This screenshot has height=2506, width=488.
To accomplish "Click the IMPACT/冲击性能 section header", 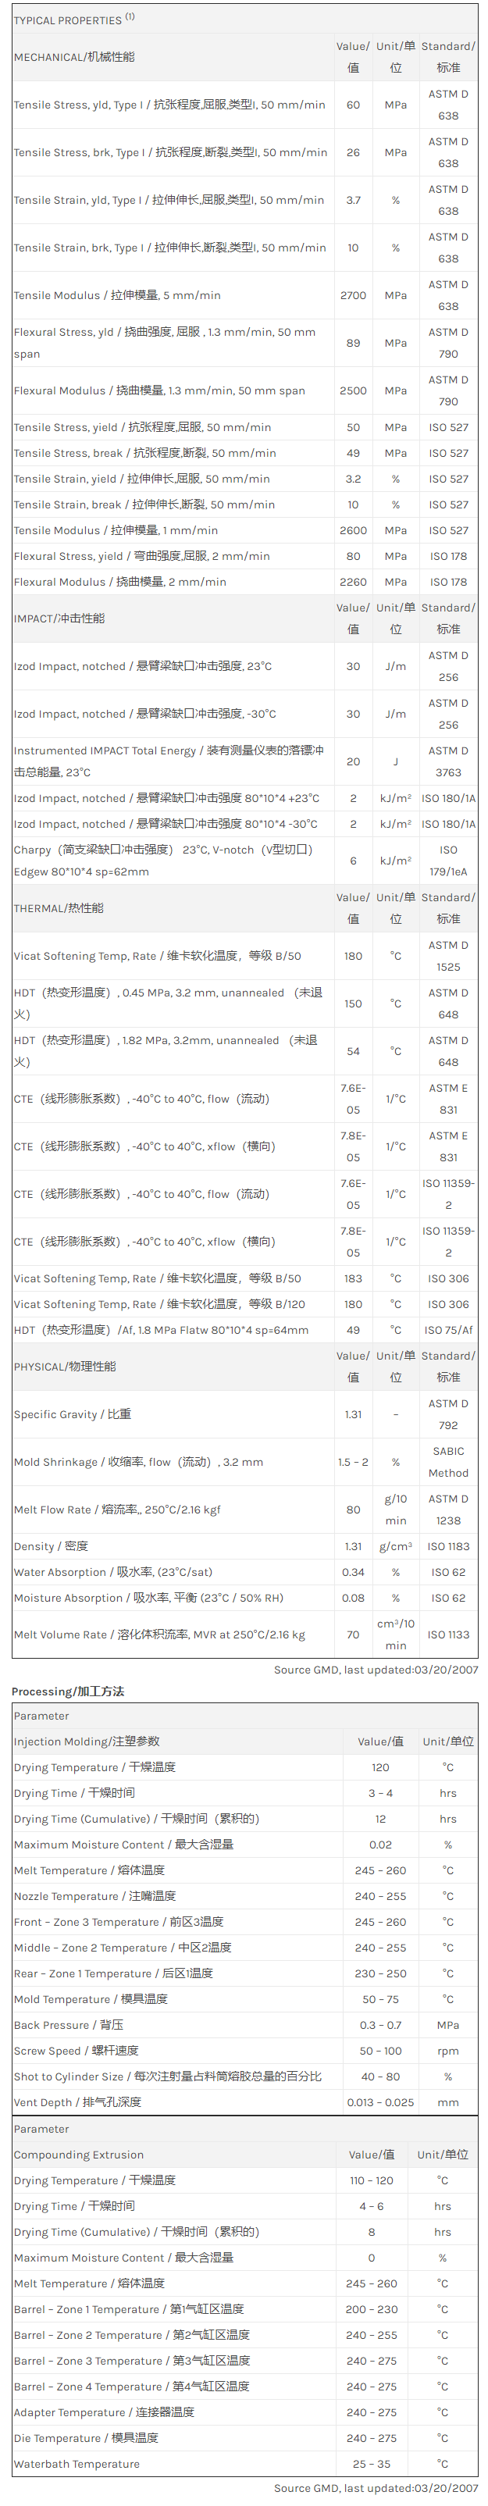I will [x=59, y=618].
